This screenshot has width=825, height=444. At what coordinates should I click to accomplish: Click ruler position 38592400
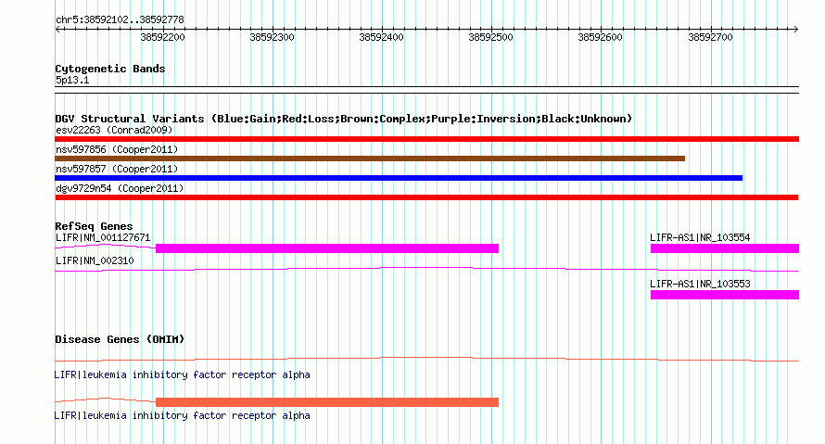pyautogui.click(x=382, y=37)
